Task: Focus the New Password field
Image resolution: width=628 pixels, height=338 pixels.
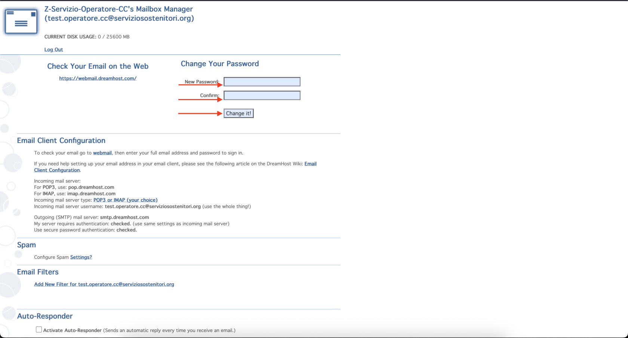Action: (262, 82)
